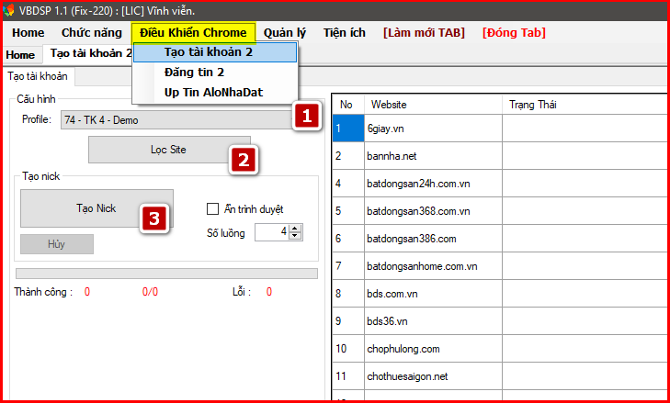Screen dimensions: 670x403
Task: Click the VBDSP app icon in title bar
Action: pos(10,10)
